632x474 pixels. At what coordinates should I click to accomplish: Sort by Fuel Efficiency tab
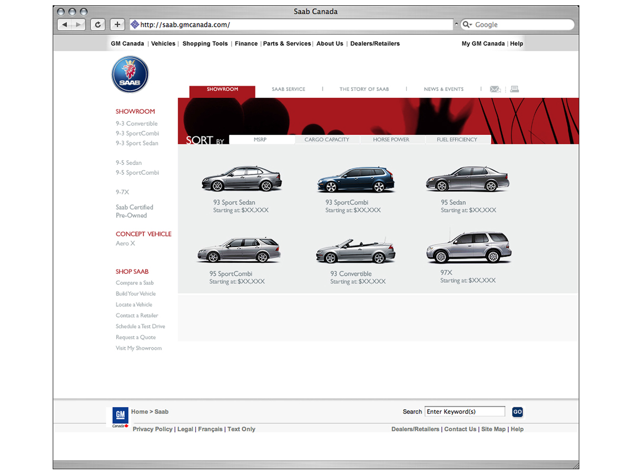tap(457, 140)
